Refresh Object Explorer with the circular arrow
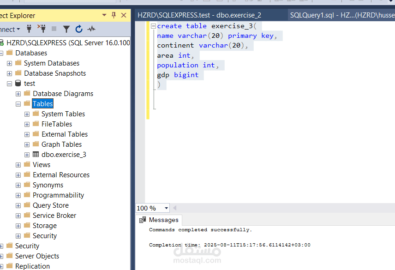Screen dimensions: 395x270 79,29
